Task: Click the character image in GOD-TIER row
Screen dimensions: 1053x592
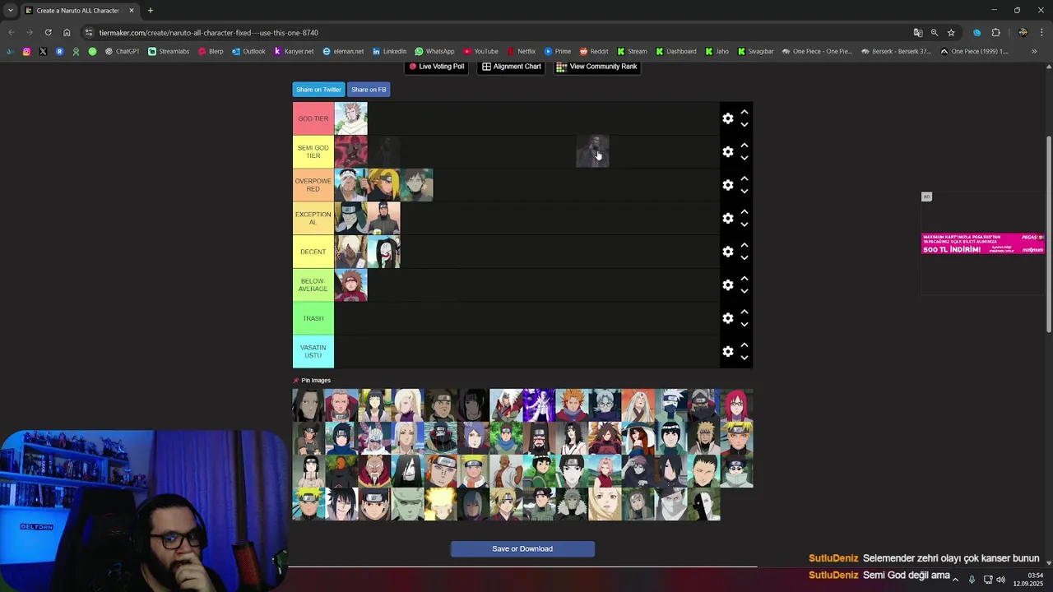Action: (350, 118)
